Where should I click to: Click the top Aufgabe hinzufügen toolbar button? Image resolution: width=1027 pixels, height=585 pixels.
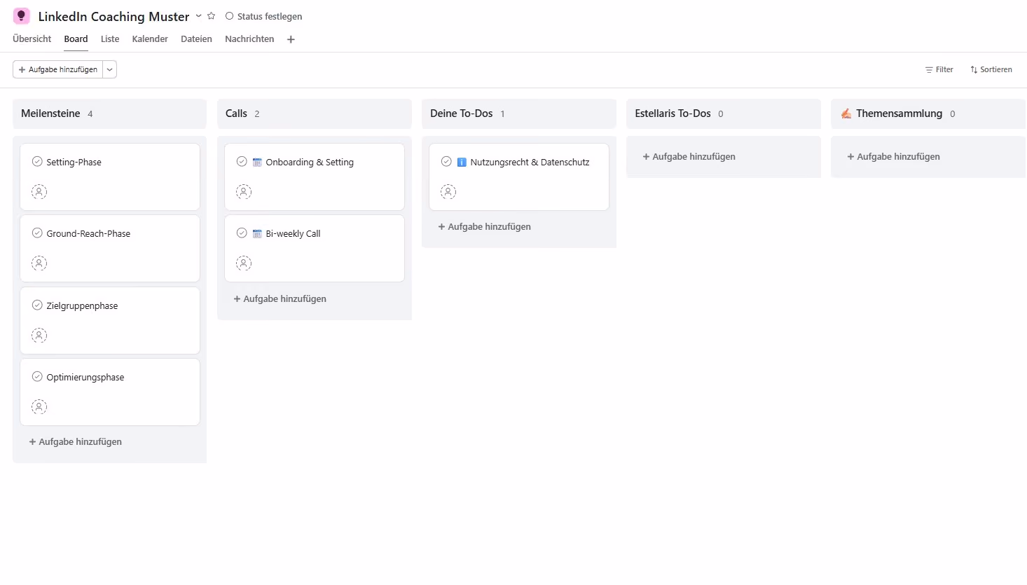click(x=58, y=69)
